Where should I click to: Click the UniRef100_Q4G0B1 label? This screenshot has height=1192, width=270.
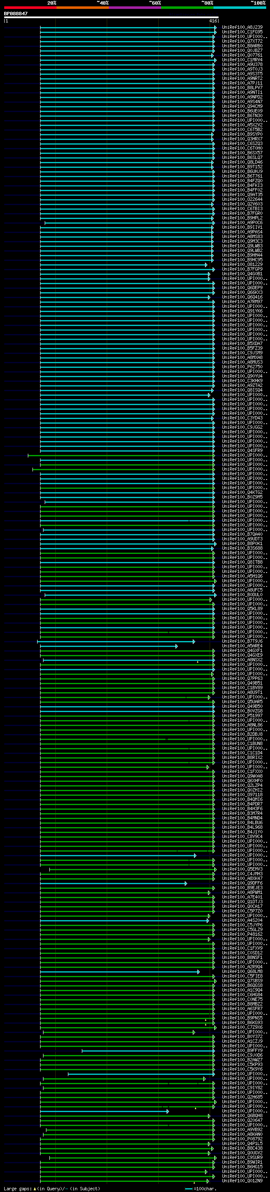[x=242, y=274]
